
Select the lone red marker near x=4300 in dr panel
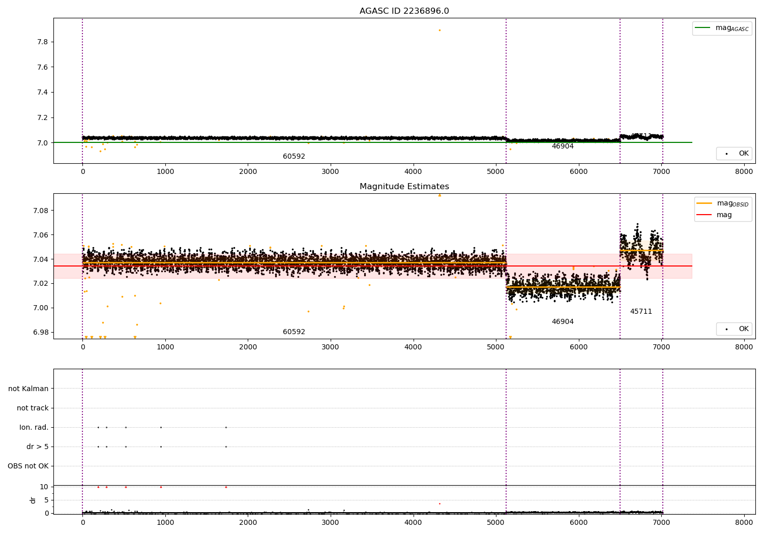point(439,503)
